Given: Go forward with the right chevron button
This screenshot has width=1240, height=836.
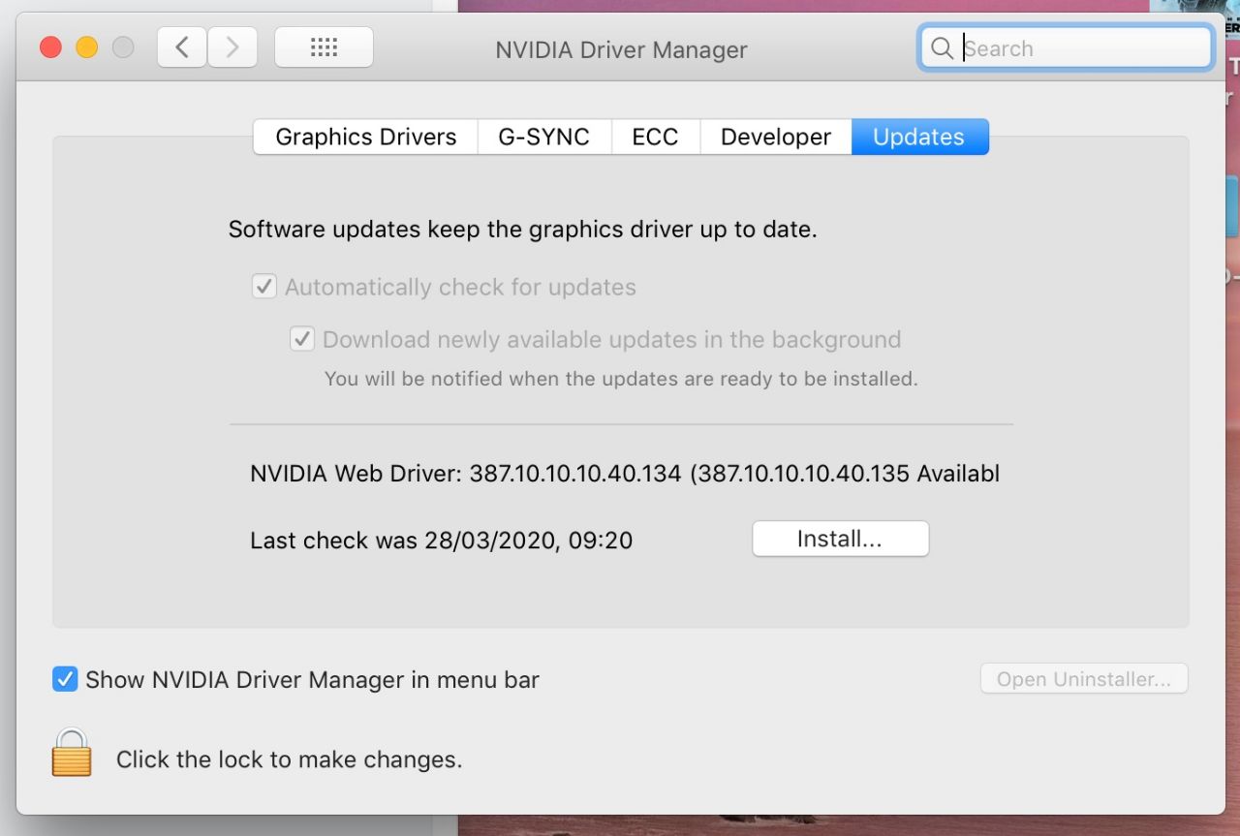Looking at the screenshot, I should [x=232, y=47].
